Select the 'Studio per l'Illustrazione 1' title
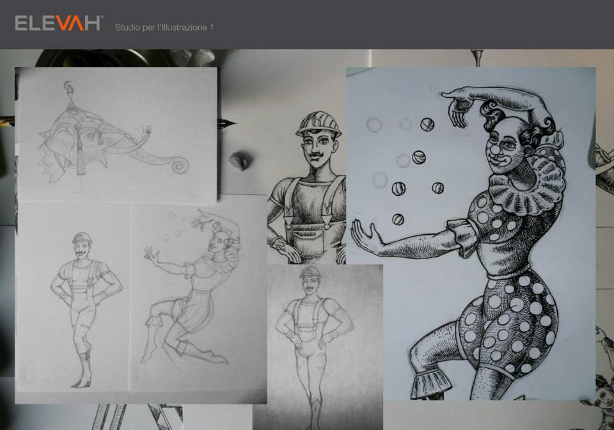Screen dimensions: 614x430 [164, 28]
